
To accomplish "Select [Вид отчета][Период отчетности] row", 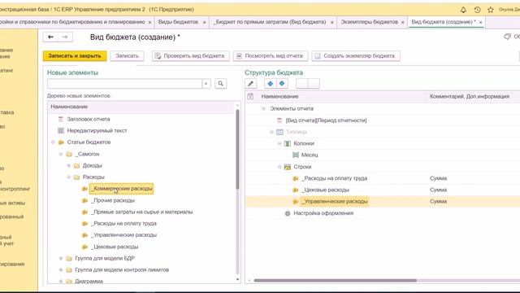I will (326, 120).
